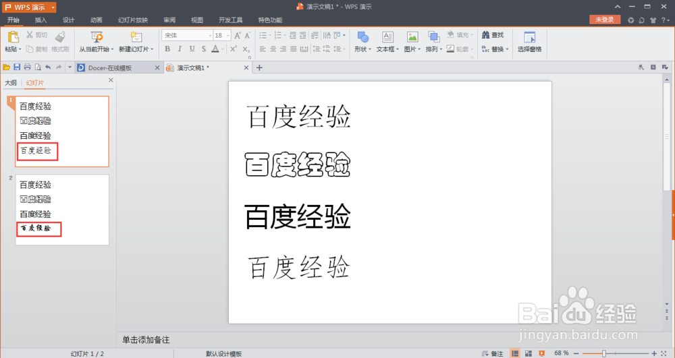Switch to slide sorter view icon
Image resolution: width=675 pixels, height=358 pixels.
[529, 353]
